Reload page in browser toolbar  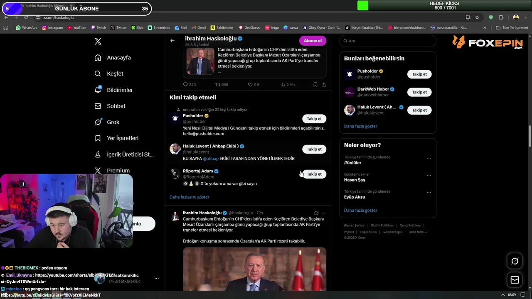tap(26, 17)
